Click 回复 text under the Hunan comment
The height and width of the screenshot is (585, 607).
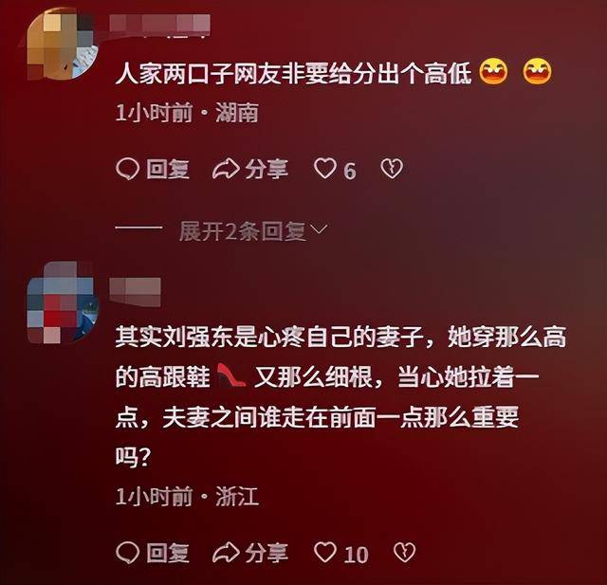coord(168,169)
